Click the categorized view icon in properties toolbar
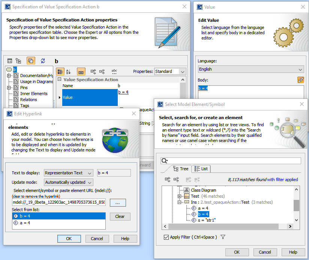 pos(60,71)
